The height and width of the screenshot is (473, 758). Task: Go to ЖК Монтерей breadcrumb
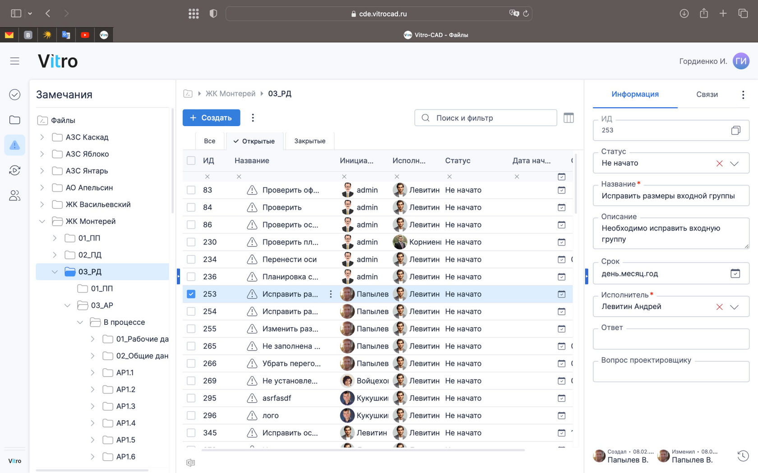pos(230,94)
